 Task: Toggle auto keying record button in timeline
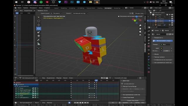pos(69,103)
